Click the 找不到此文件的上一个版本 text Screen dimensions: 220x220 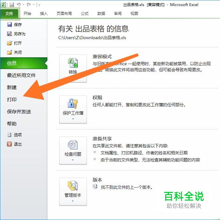pyautogui.click(x=127, y=187)
